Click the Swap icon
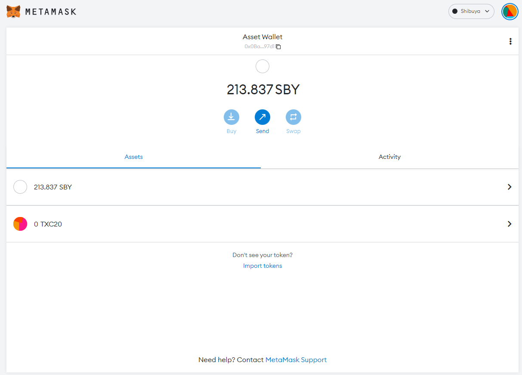 click(x=293, y=117)
